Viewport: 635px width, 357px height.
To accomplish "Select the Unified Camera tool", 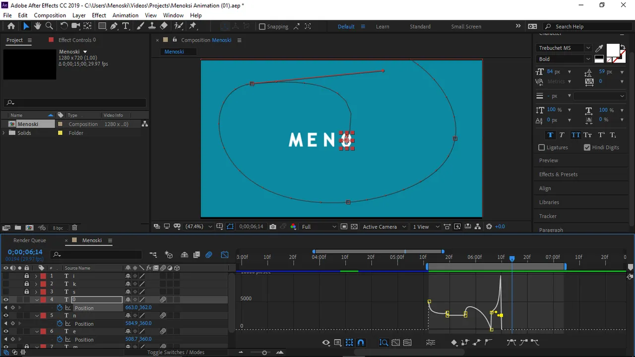I will click(x=76, y=26).
